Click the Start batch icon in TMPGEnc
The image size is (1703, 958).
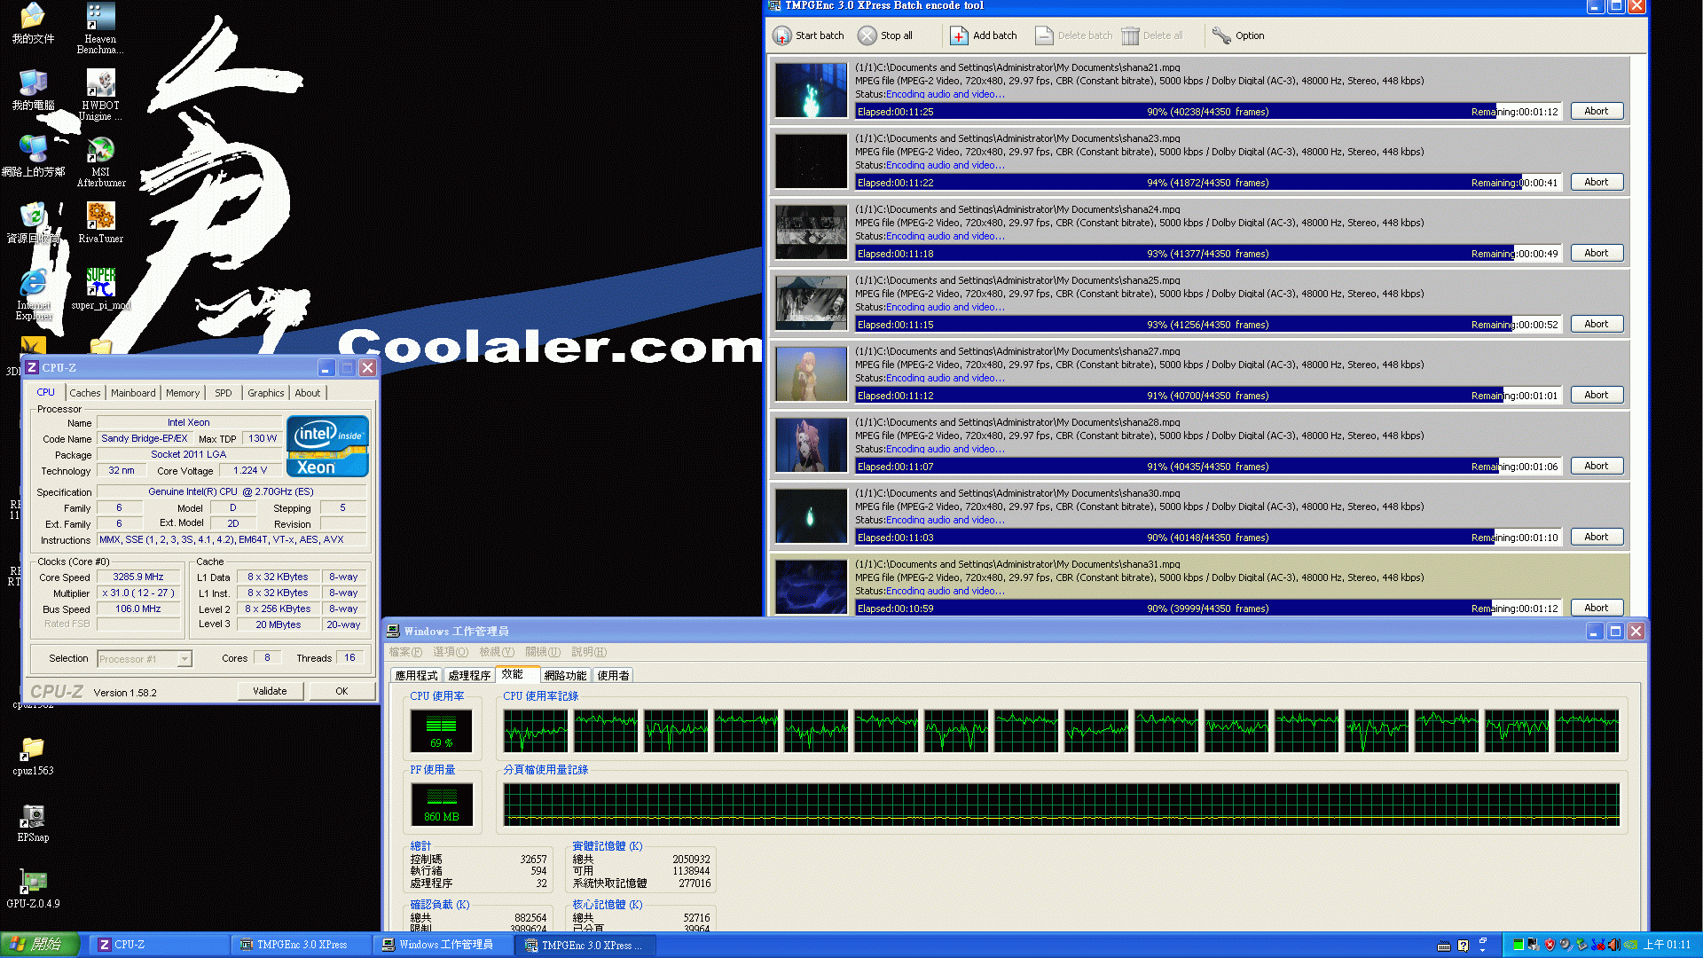tap(781, 35)
